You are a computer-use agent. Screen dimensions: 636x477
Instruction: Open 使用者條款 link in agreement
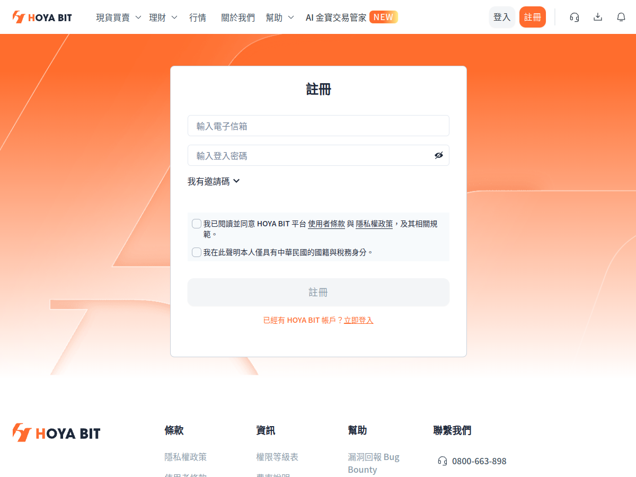(x=326, y=224)
